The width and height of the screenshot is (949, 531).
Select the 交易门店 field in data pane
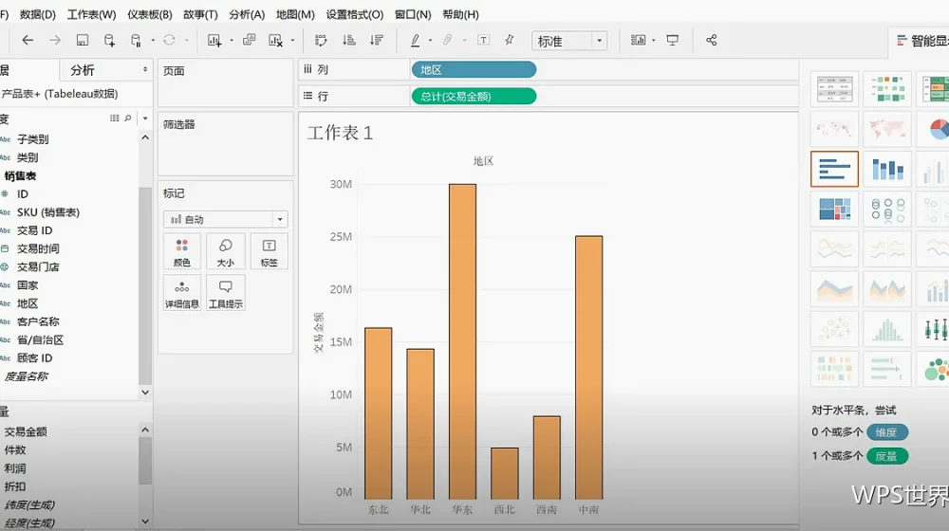click(x=38, y=266)
